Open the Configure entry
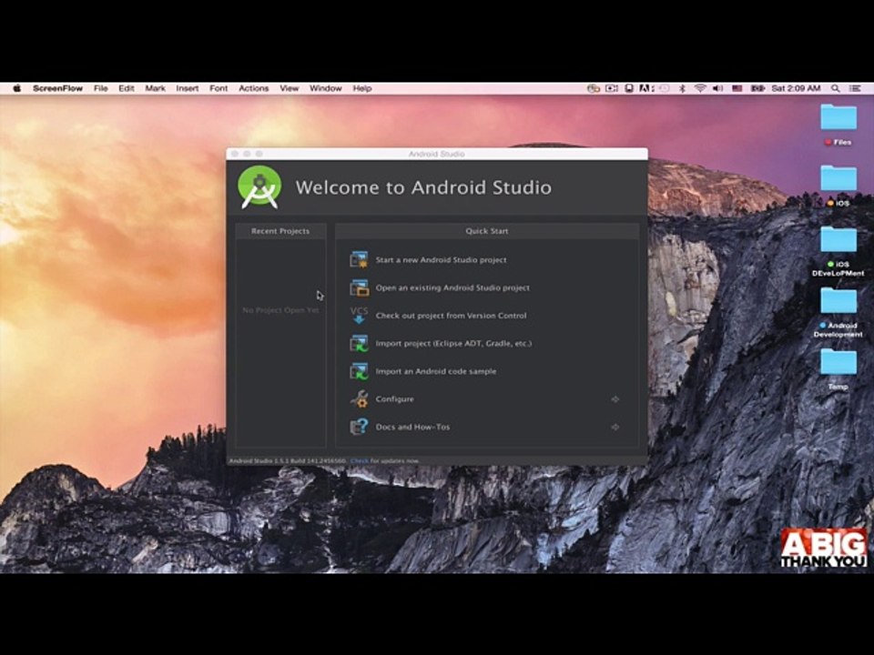 click(394, 398)
